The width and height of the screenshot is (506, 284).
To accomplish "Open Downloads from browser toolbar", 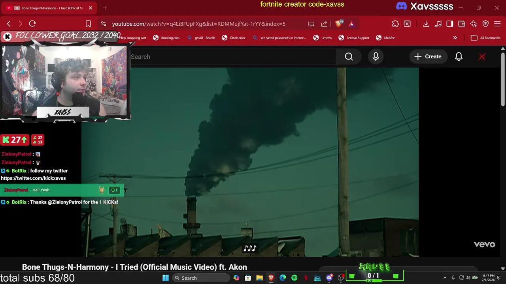I will (426, 24).
